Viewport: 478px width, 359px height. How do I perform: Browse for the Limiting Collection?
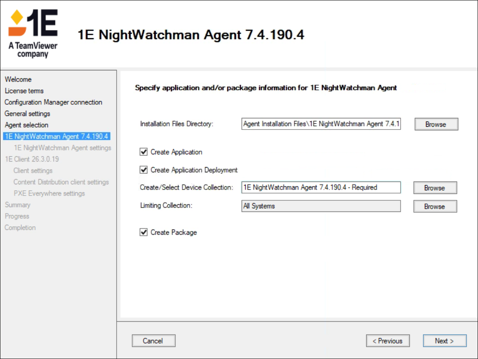(x=434, y=207)
